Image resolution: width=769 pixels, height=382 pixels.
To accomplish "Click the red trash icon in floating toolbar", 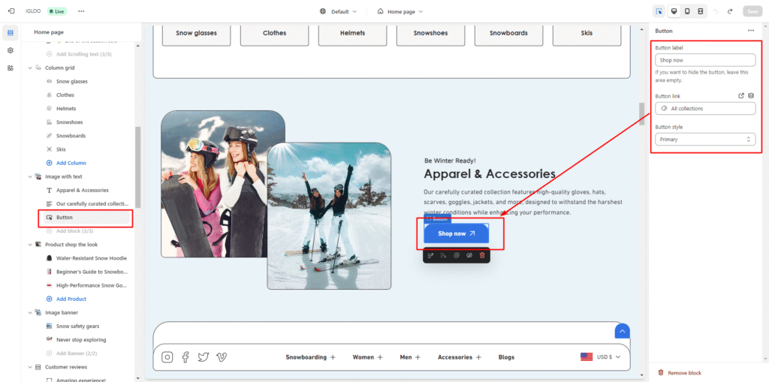I will [x=482, y=256].
